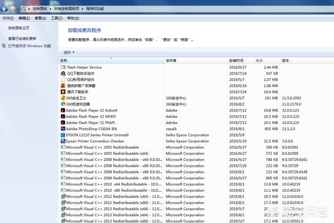This screenshot has width=334, height=223.
Task: Click the Visual C++ 2012 Redistributable (x64) icon
Action: [x=63, y=196]
